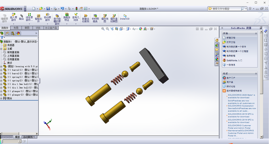The height and width of the screenshot is (144, 269).
Task: Click the 新建运动算例 motion study icon
Action: [86, 18]
